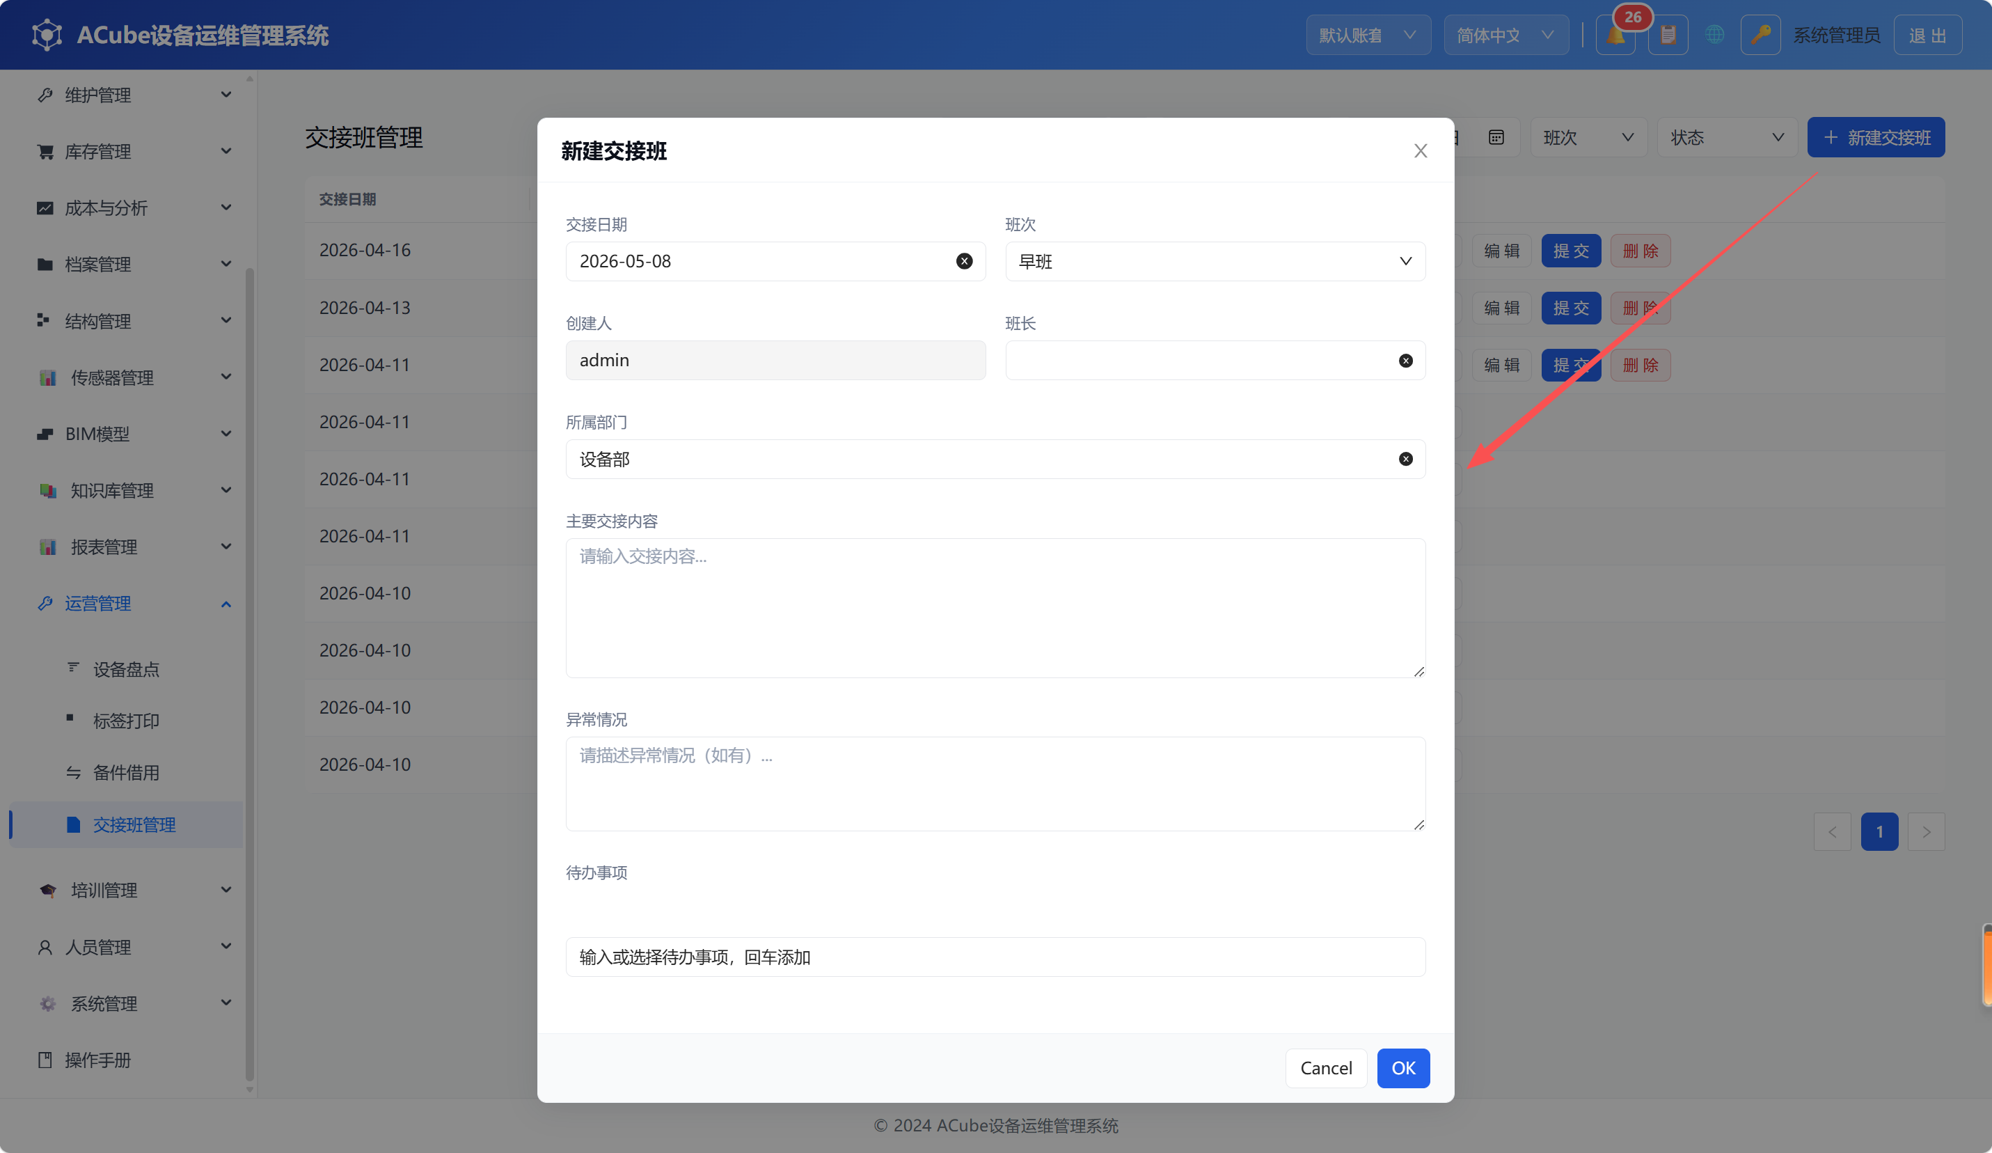Click the key icon in header
The image size is (1992, 1153).
coord(1760,36)
